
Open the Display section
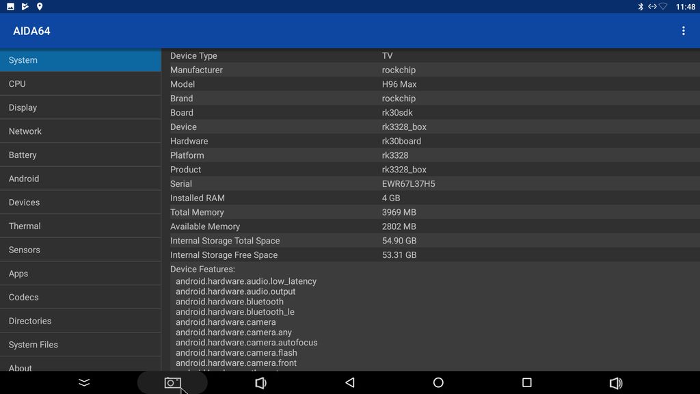(x=81, y=107)
